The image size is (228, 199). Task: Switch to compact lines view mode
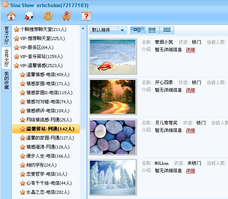167,30
